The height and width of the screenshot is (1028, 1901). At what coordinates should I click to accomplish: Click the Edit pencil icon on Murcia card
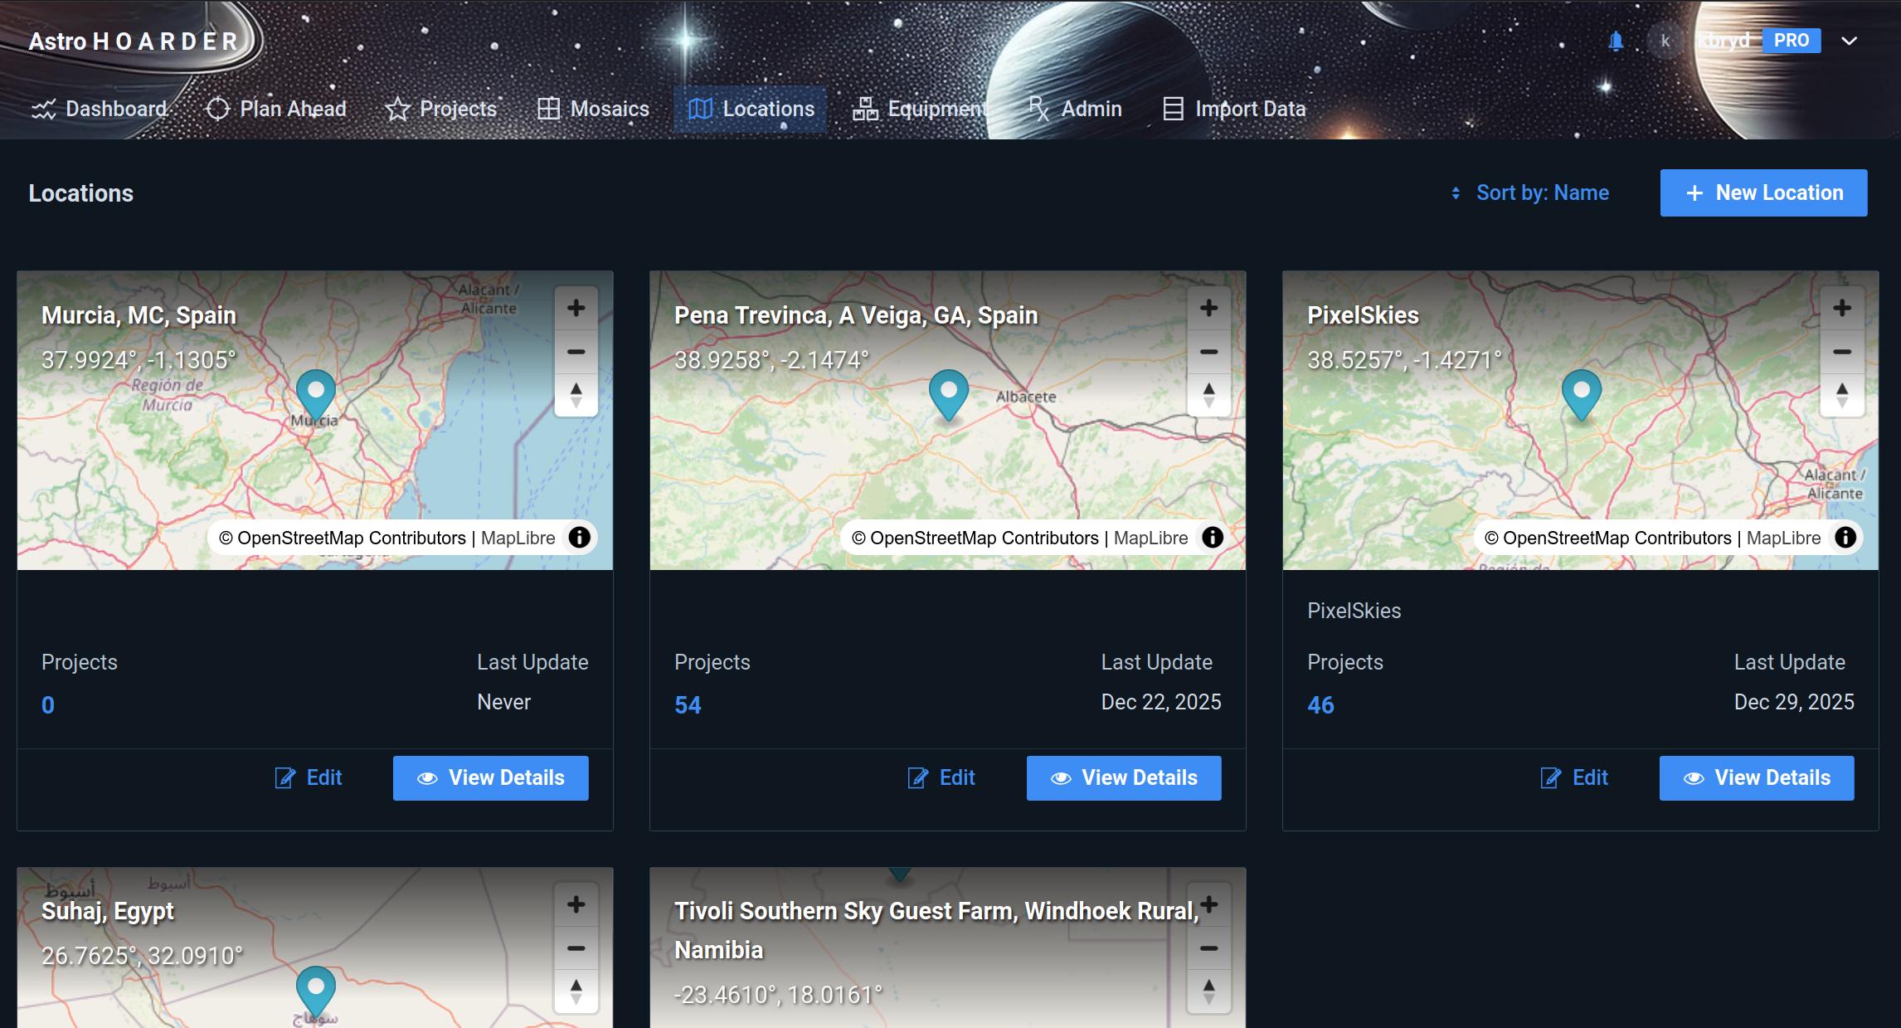285,777
